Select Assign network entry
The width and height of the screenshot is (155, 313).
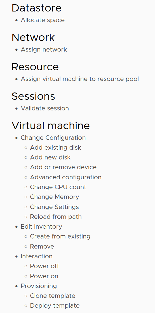[44, 50]
